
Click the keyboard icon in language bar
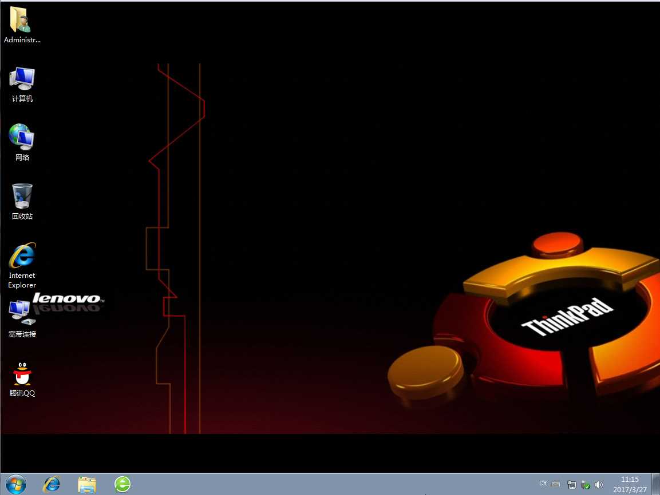[x=556, y=484]
